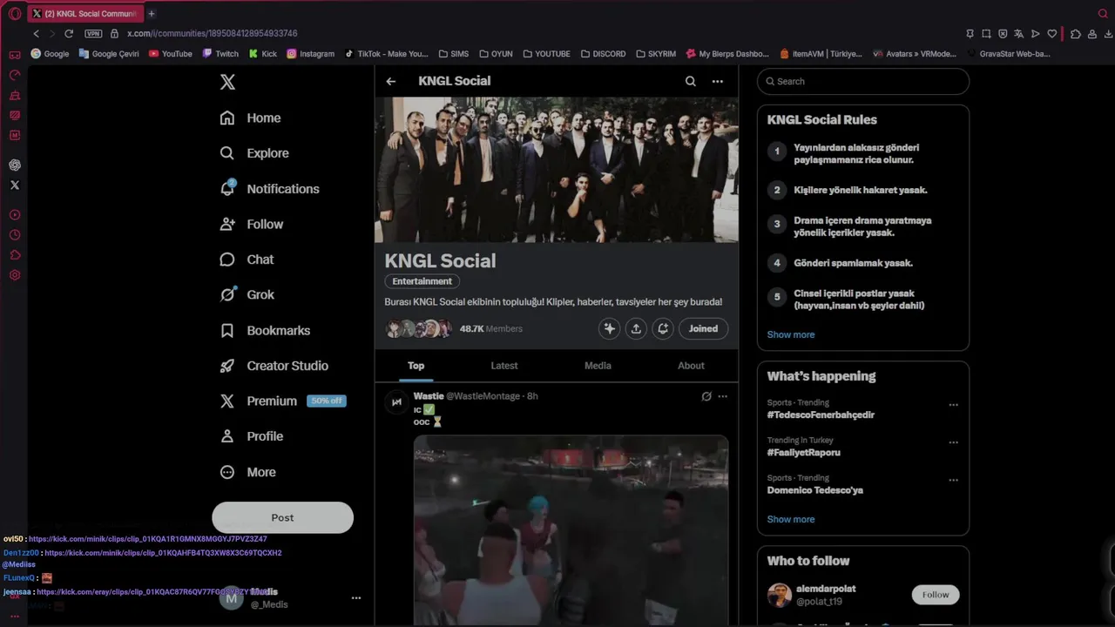Click the ad blocker shield icon
This screenshot has width=1115, height=627.
point(1003,34)
